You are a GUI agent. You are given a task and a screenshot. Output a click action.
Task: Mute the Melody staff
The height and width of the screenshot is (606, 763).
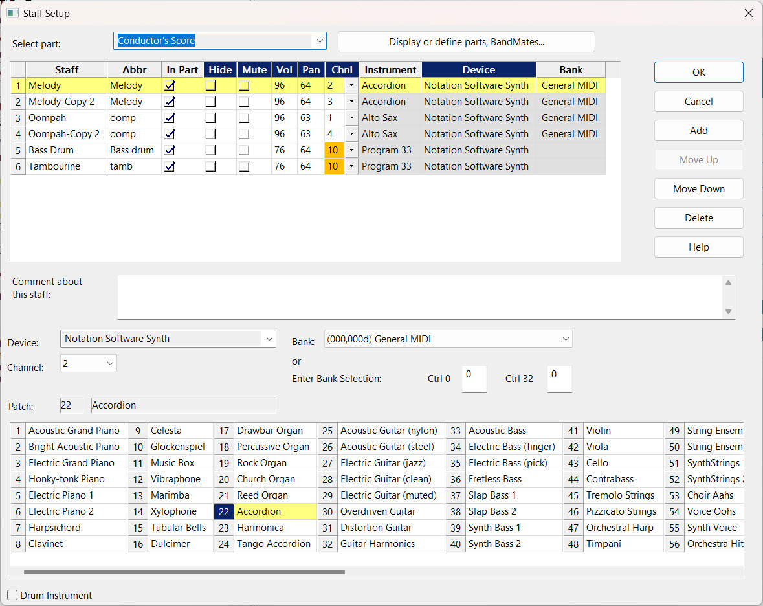(x=245, y=85)
